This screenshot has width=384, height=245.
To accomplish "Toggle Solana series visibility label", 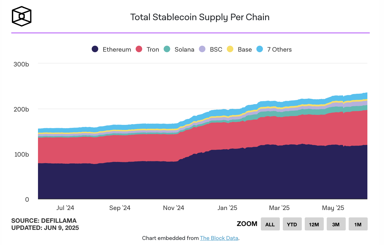I will (x=184, y=50).
